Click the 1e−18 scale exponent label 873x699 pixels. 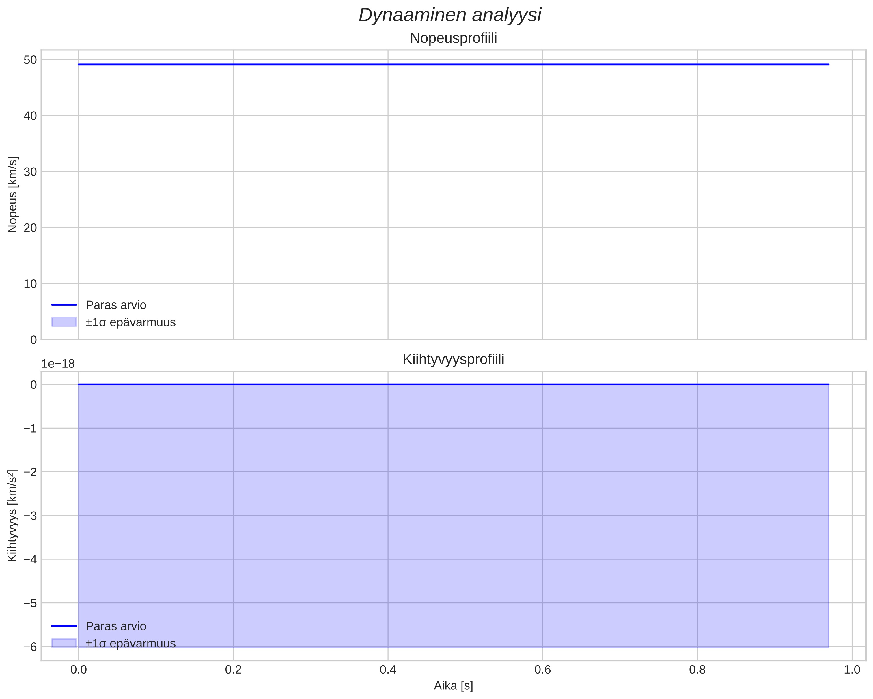(58, 364)
